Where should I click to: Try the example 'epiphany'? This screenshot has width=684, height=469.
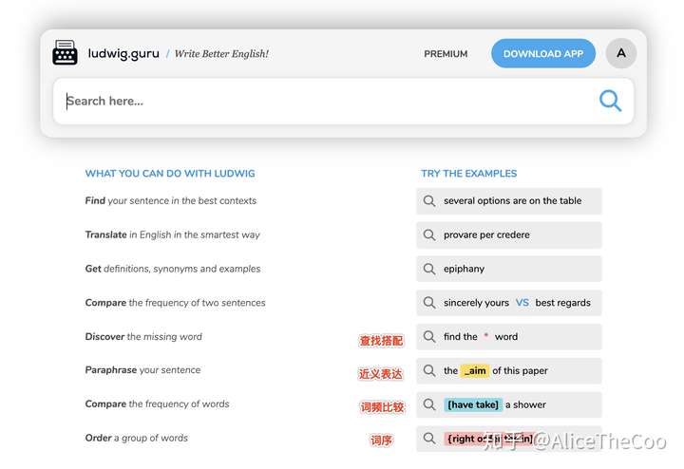point(508,269)
